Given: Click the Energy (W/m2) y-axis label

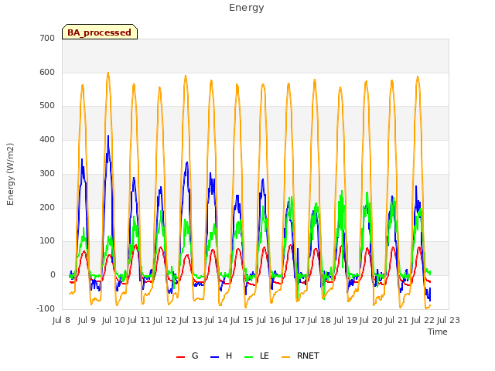Looking at the screenshot, I should pos(10,174).
